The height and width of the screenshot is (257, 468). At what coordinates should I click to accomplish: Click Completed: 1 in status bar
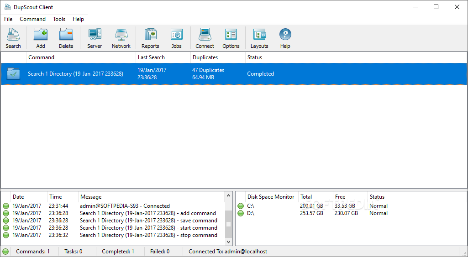118,252
